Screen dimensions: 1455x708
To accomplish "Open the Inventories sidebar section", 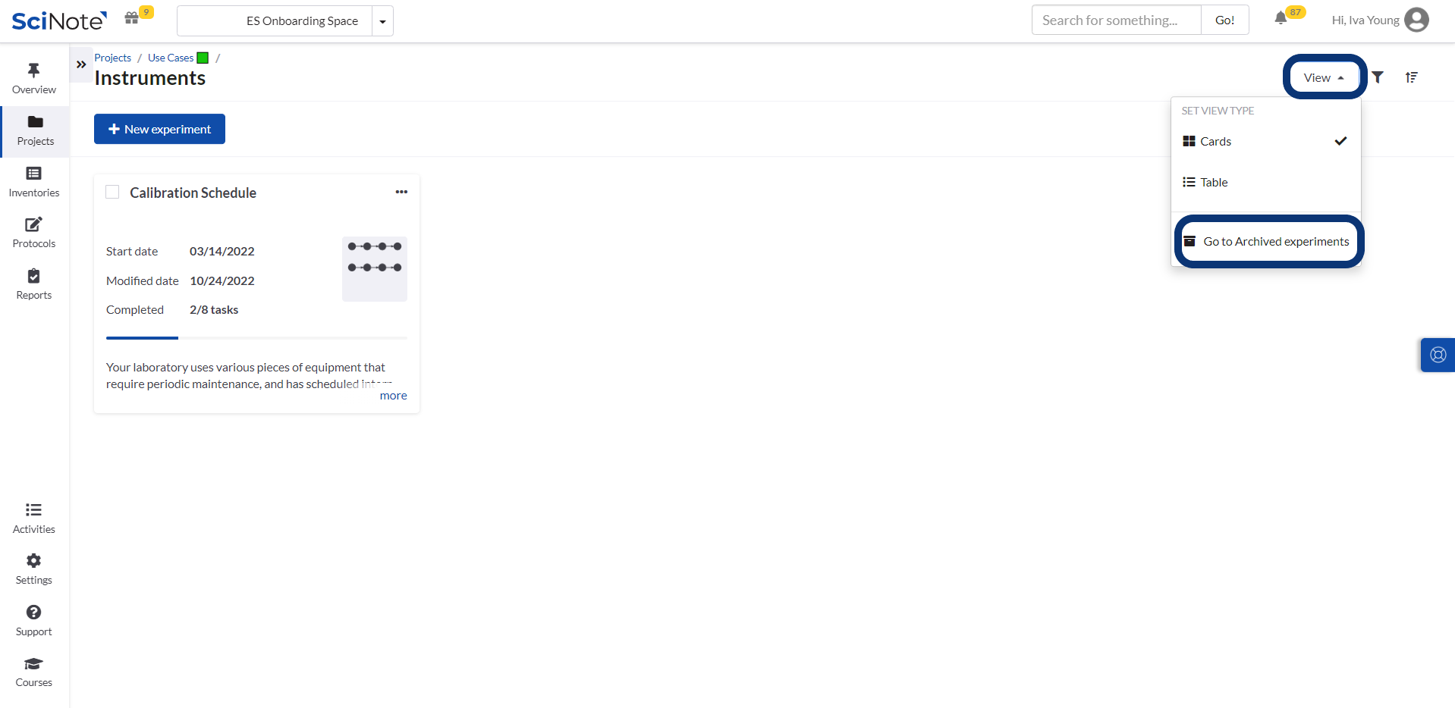I will pos(34,182).
